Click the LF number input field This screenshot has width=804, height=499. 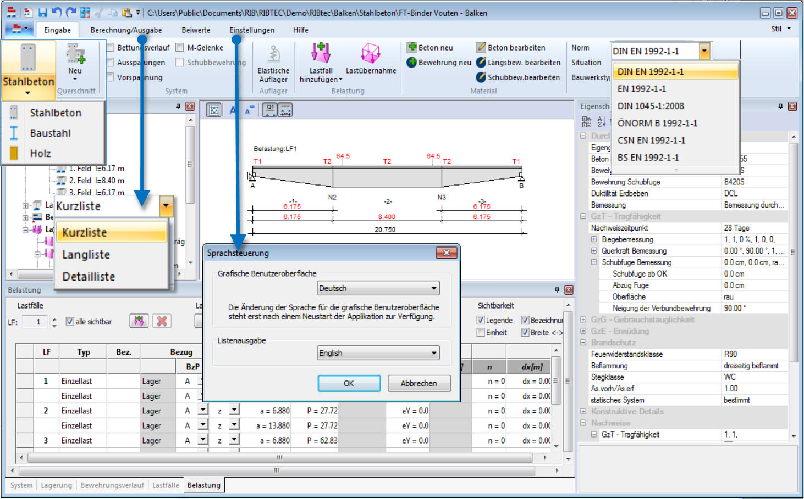tap(36, 322)
